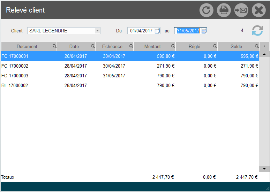Expand the Client dropdown list

point(98,31)
